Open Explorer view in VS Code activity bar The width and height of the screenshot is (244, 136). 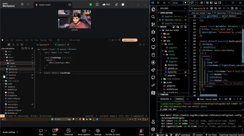click(x=153, y=9)
